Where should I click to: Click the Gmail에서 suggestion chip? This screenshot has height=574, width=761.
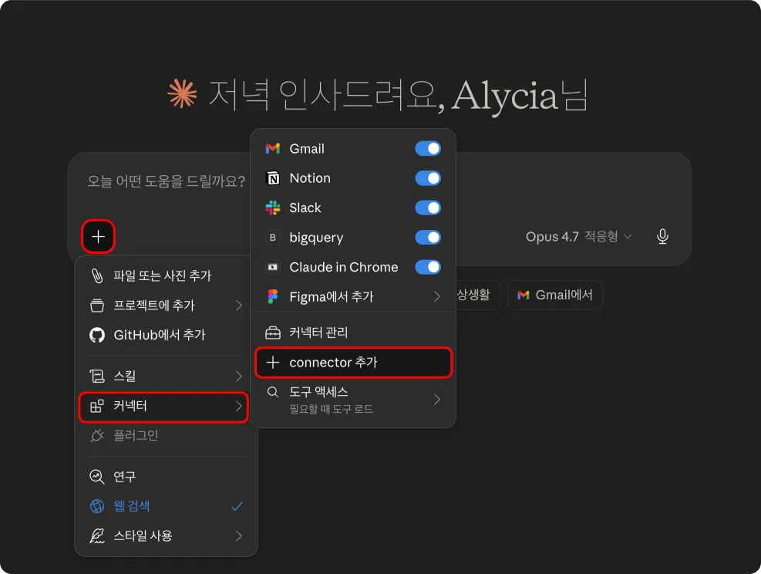point(554,295)
